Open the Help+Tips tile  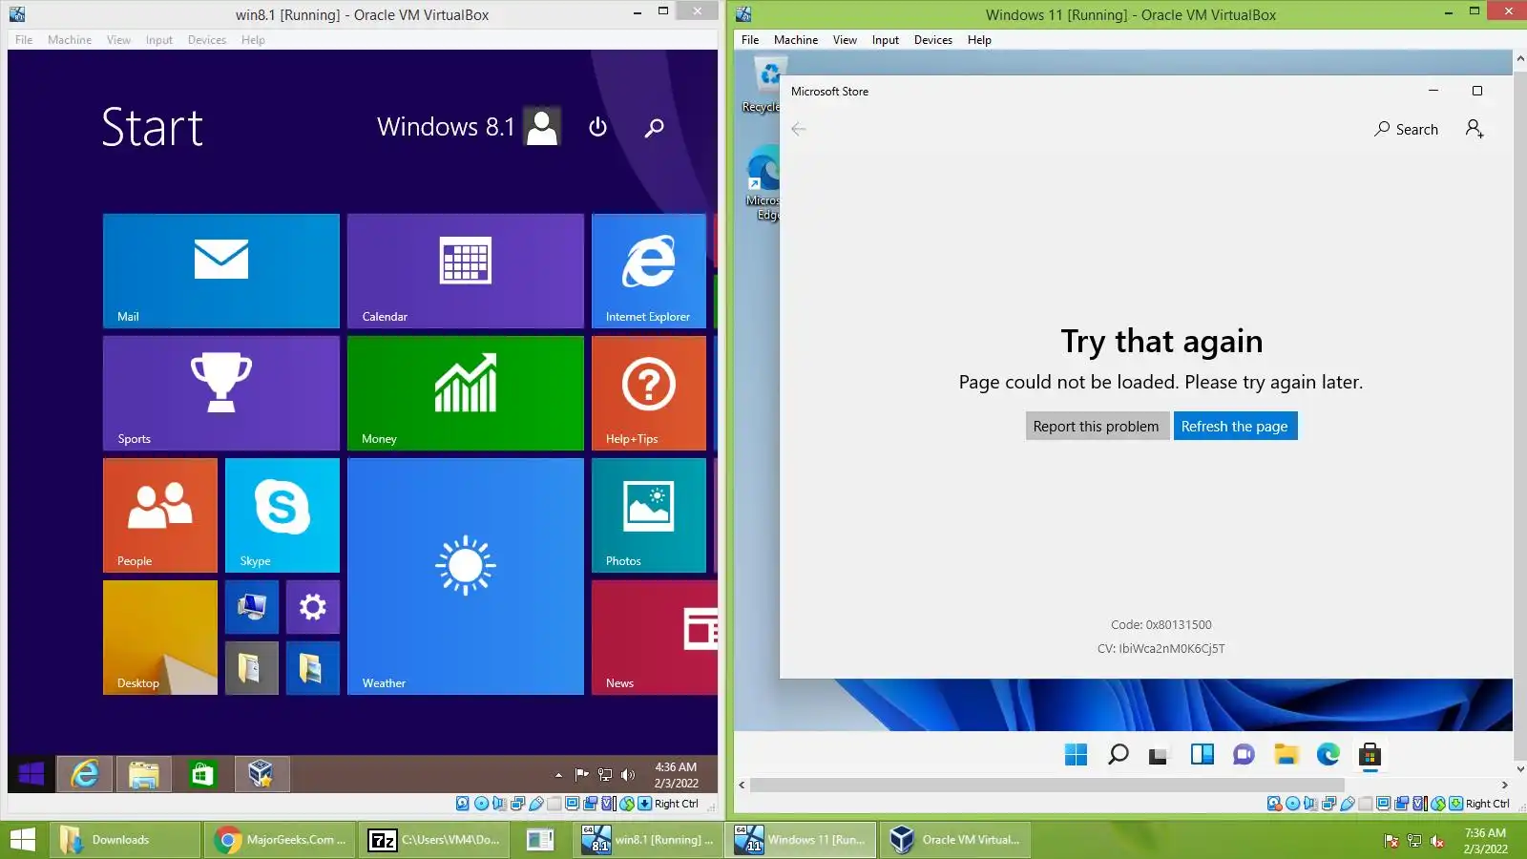pyautogui.click(x=649, y=393)
